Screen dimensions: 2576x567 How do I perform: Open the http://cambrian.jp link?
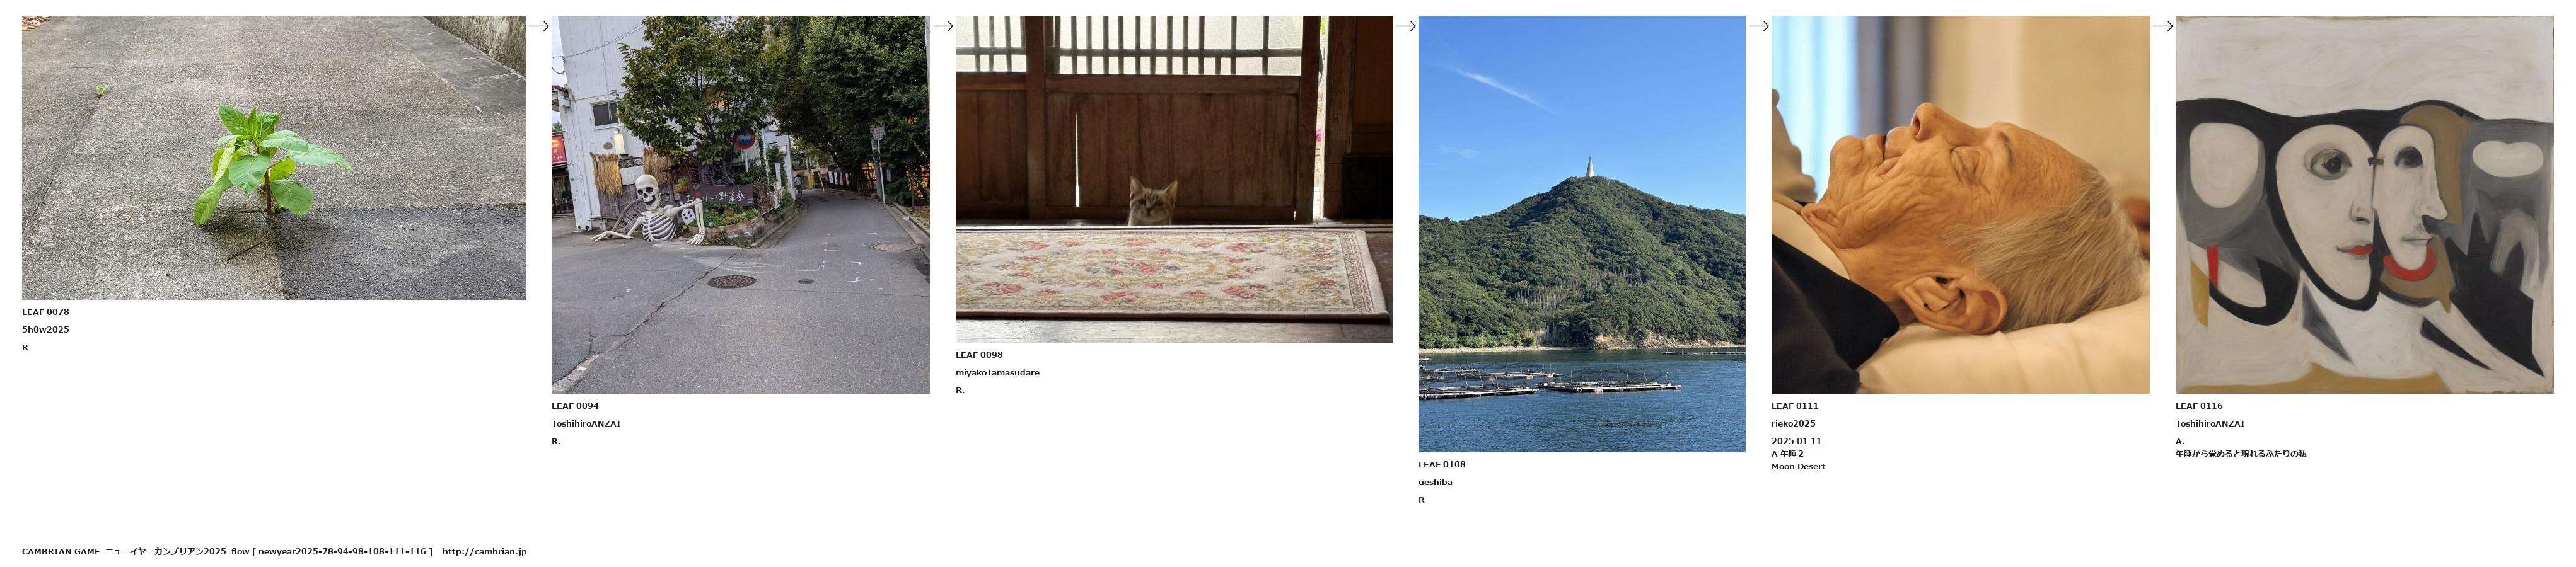(x=484, y=552)
